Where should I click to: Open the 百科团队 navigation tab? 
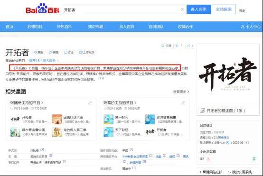[156, 27]
